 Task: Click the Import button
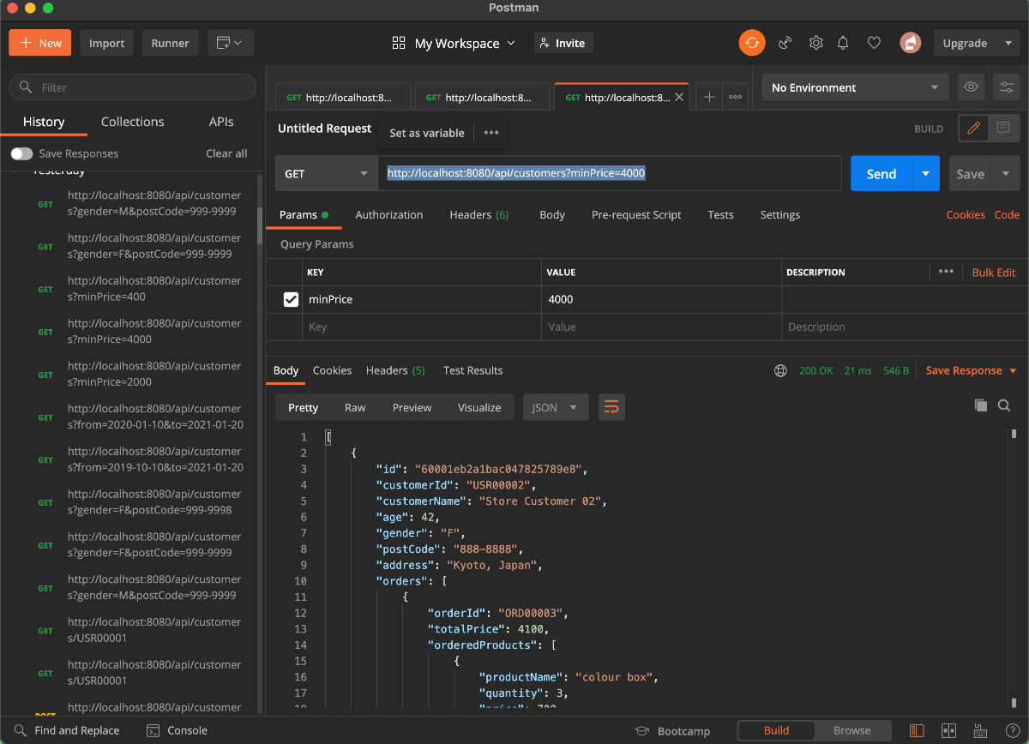tap(107, 43)
